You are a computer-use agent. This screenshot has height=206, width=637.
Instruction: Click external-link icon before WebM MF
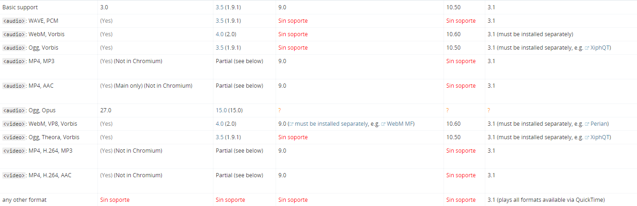tap(383, 124)
